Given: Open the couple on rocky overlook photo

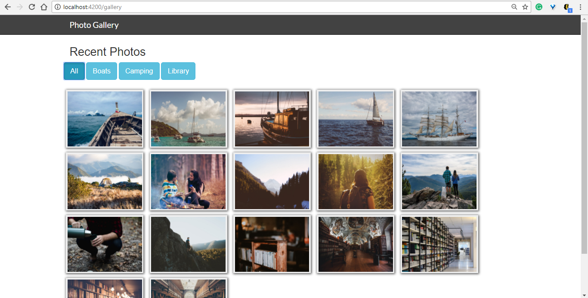Looking at the screenshot, I should (x=439, y=182).
